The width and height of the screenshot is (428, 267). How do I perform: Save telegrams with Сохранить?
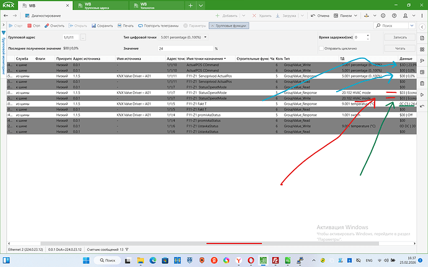coord(102,25)
